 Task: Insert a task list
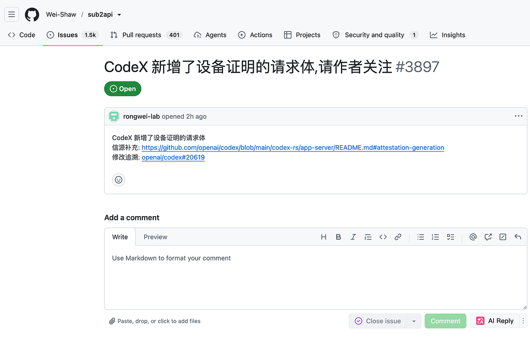click(451, 237)
